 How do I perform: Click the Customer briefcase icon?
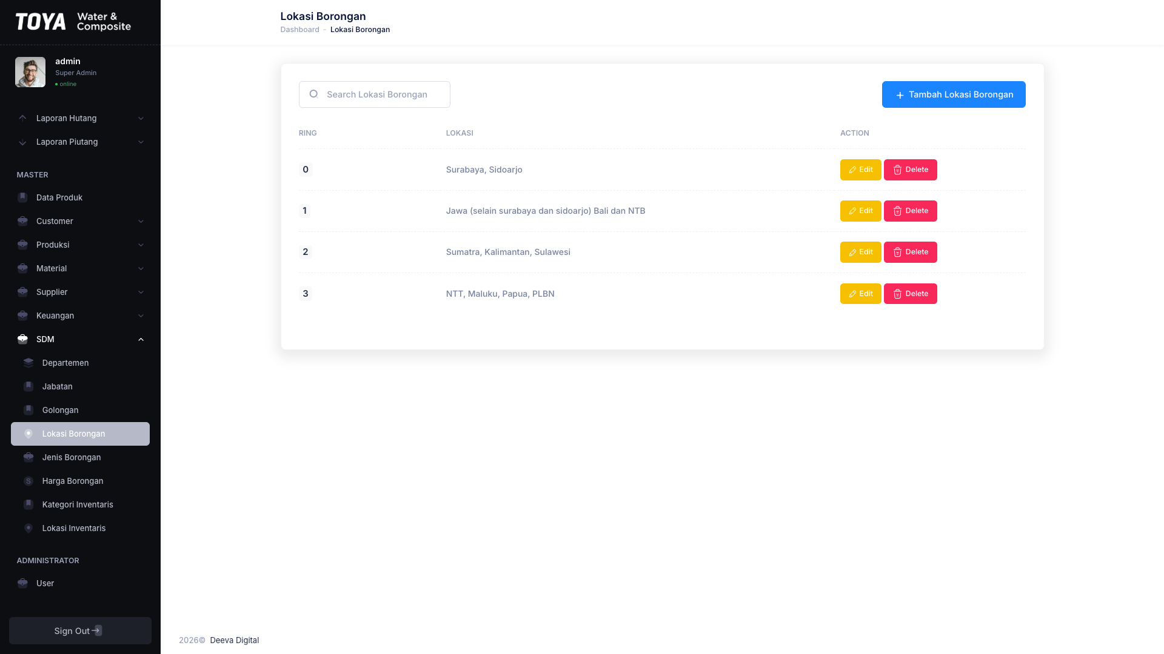tap(22, 221)
